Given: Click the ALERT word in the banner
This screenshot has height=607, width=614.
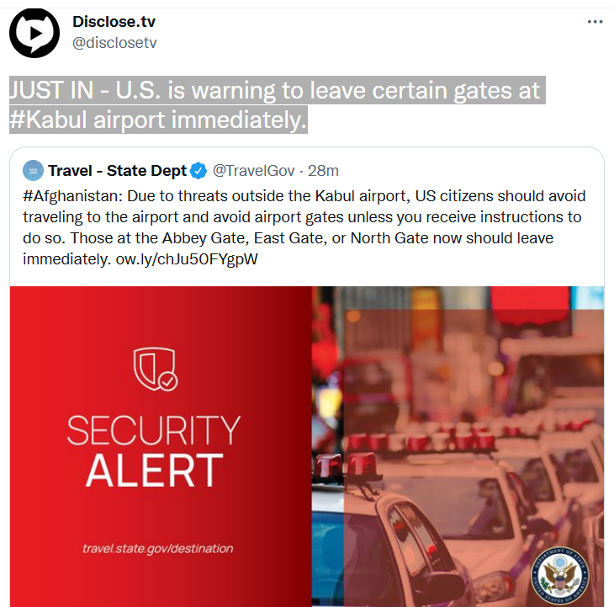Looking at the screenshot, I should tap(154, 471).
